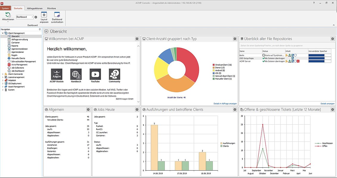
Task: Open the Dashboard combo box dropdown
Action: pyautogui.click(x=32, y=17)
